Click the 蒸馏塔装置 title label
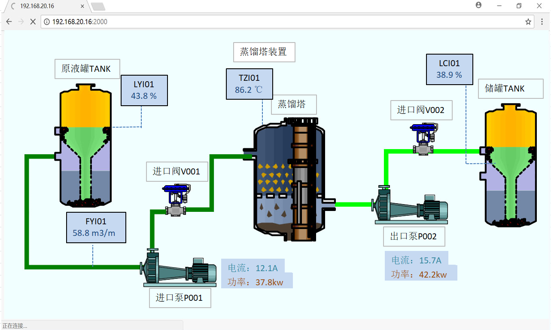The width and height of the screenshot is (551, 330). click(x=264, y=52)
